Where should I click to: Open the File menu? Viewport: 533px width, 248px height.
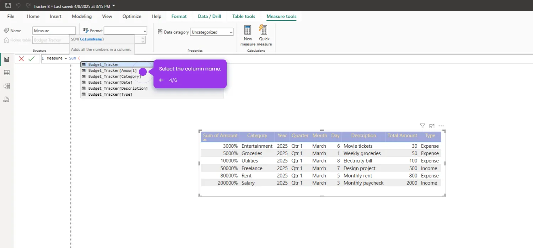coord(11,16)
